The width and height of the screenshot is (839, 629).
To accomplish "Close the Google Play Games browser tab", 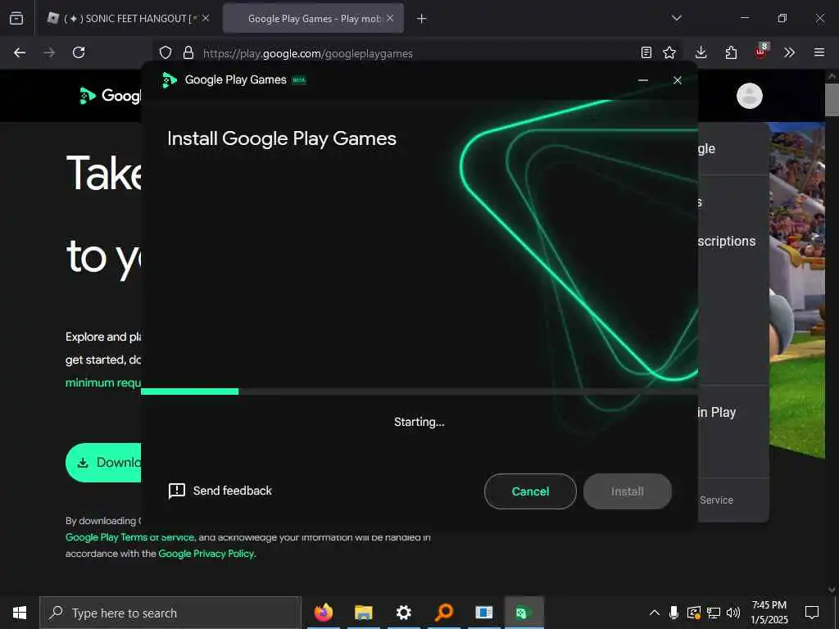I will [390, 18].
